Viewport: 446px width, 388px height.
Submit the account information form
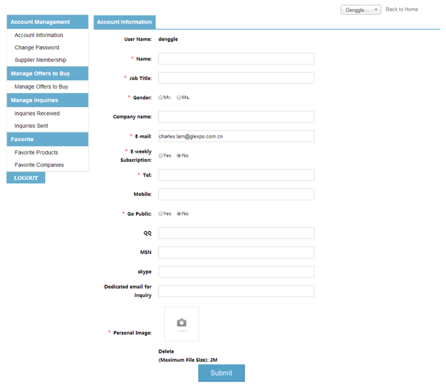click(x=221, y=373)
